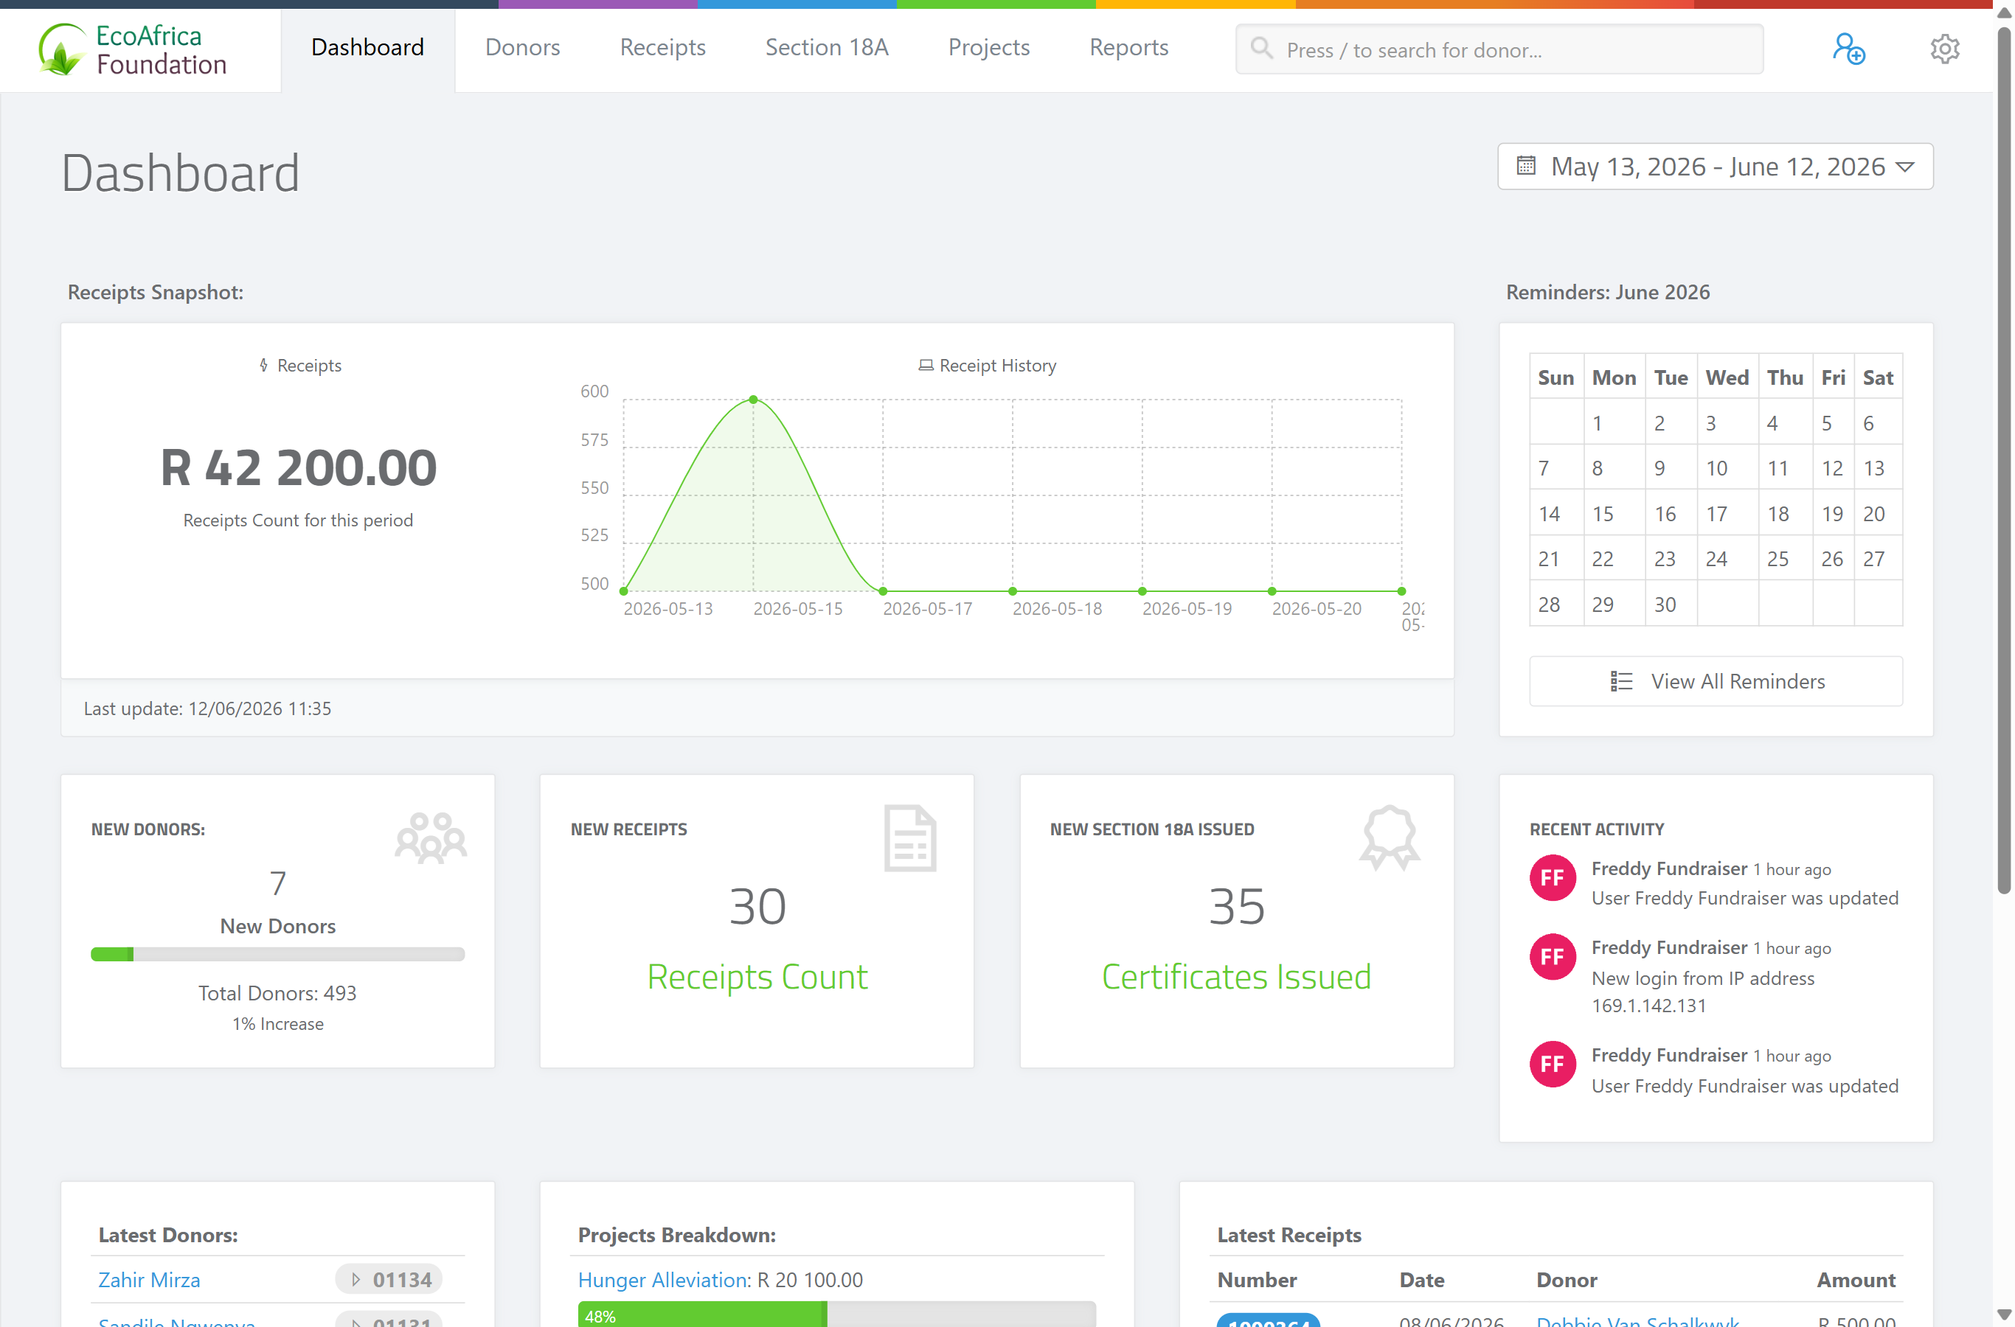Open the Receipts menu
Viewport: 2015px width, 1327px height.
pyautogui.click(x=662, y=48)
